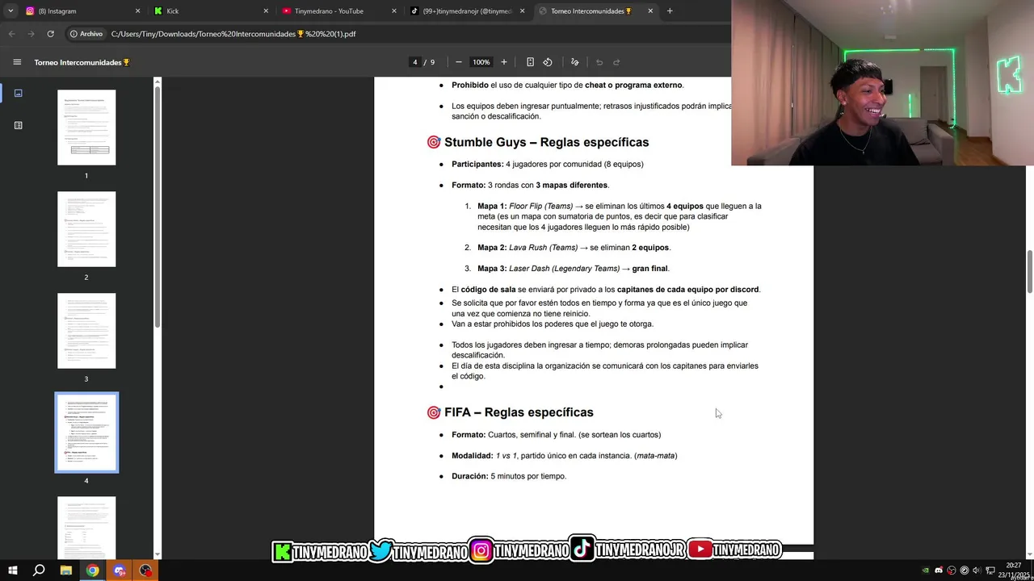Rotate the PDF counterclockwise

(x=548, y=62)
